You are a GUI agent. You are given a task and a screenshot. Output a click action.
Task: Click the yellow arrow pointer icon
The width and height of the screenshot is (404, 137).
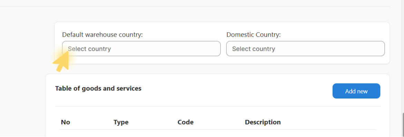click(x=61, y=61)
